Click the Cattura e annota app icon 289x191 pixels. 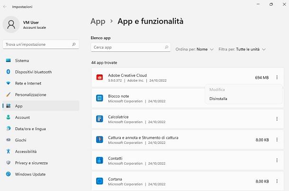(99, 140)
